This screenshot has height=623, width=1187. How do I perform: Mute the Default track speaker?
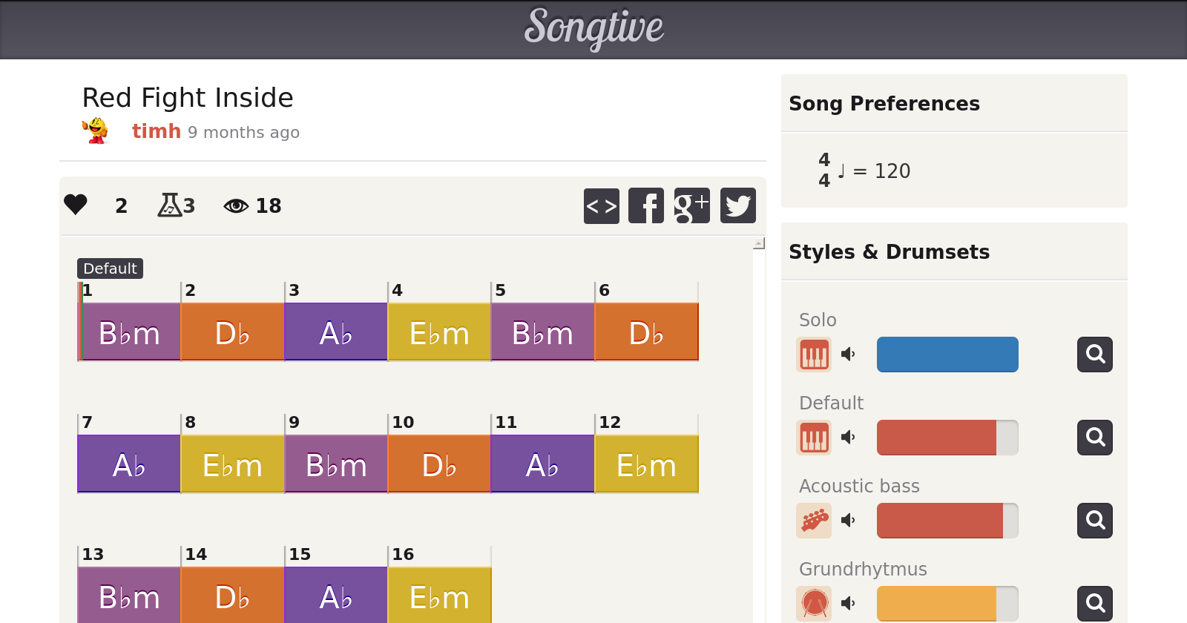coord(848,438)
